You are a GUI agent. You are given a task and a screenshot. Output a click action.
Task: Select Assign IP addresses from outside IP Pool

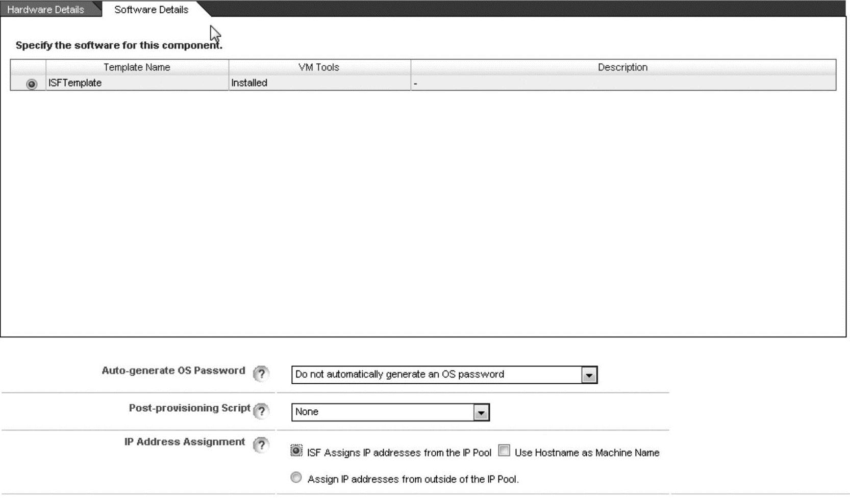pos(296,478)
